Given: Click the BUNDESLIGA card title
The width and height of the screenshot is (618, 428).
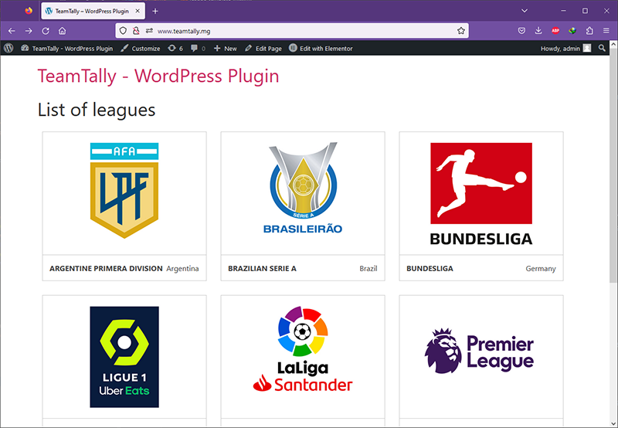Looking at the screenshot, I should click(x=430, y=268).
